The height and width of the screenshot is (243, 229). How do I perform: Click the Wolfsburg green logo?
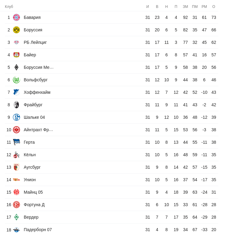(16, 80)
